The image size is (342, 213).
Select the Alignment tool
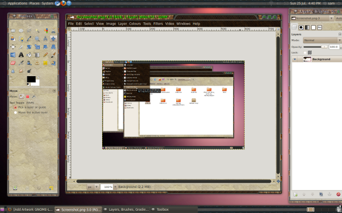click(13, 47)
